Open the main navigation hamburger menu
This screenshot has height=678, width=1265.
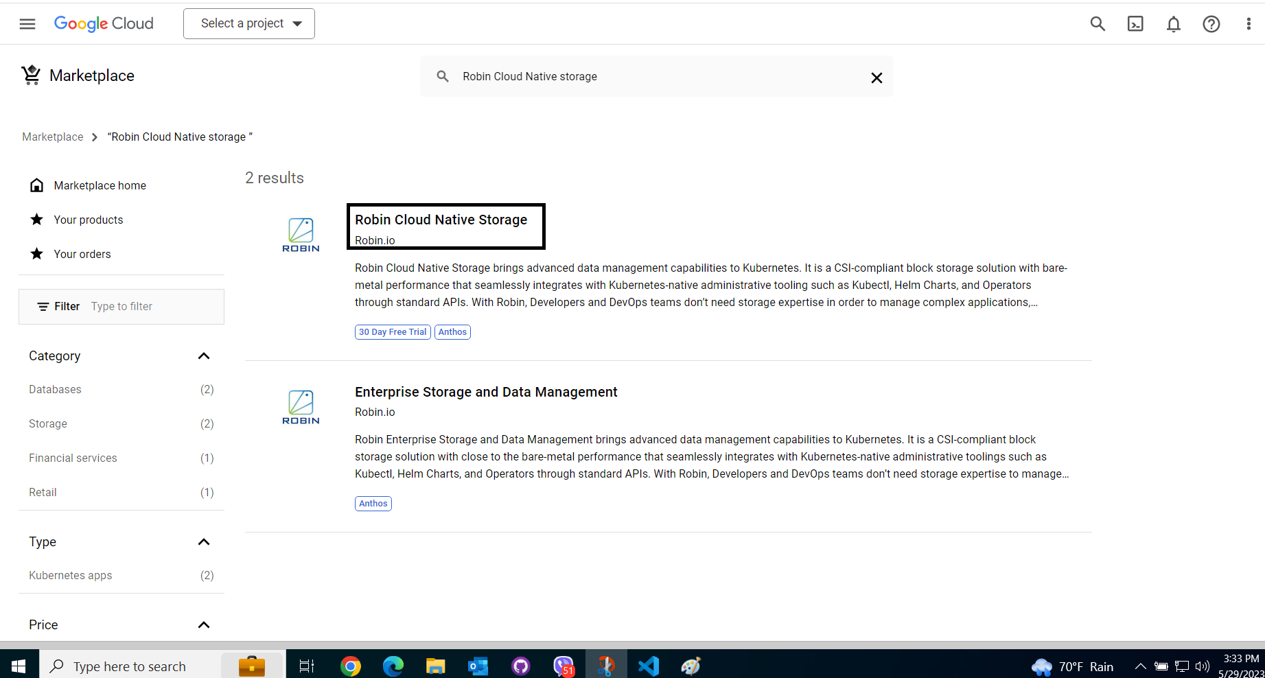point(27,24)
